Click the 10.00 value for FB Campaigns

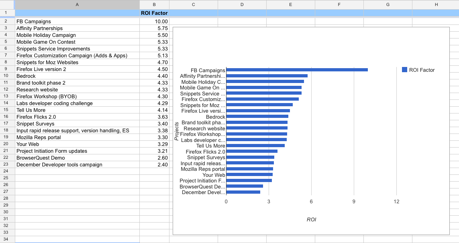coord(154,21)
